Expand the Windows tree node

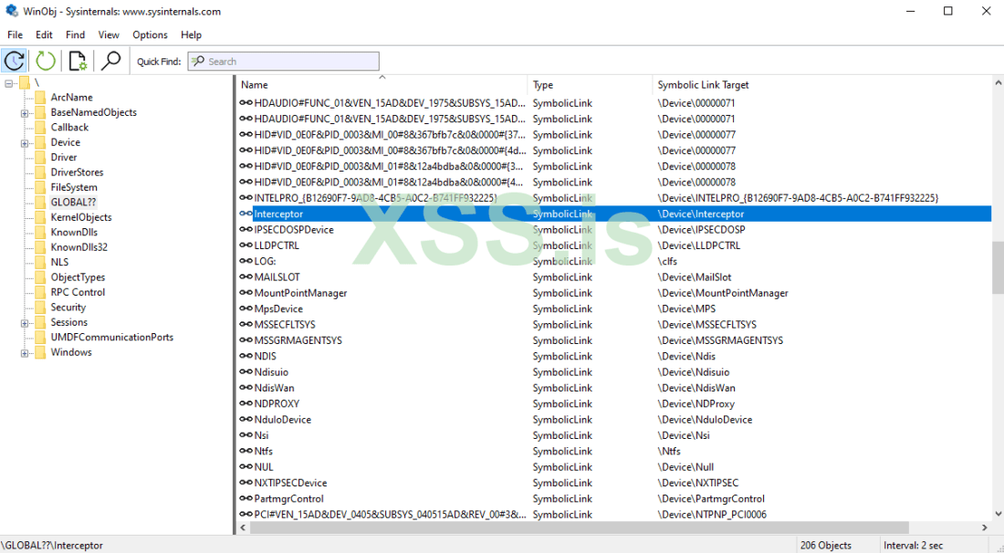point(25,353)
